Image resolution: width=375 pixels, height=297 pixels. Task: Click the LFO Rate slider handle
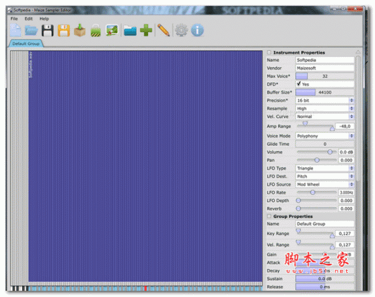click(312, 193)
